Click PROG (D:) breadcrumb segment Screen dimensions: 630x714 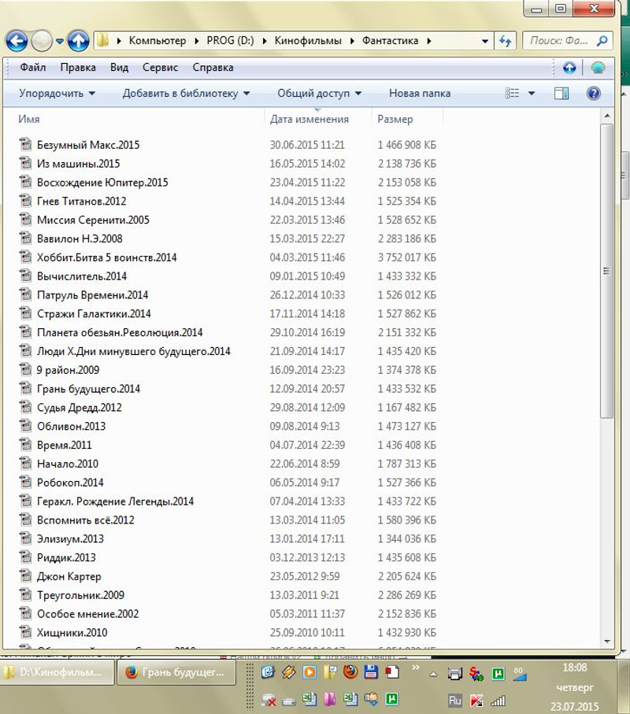[230, 41]
